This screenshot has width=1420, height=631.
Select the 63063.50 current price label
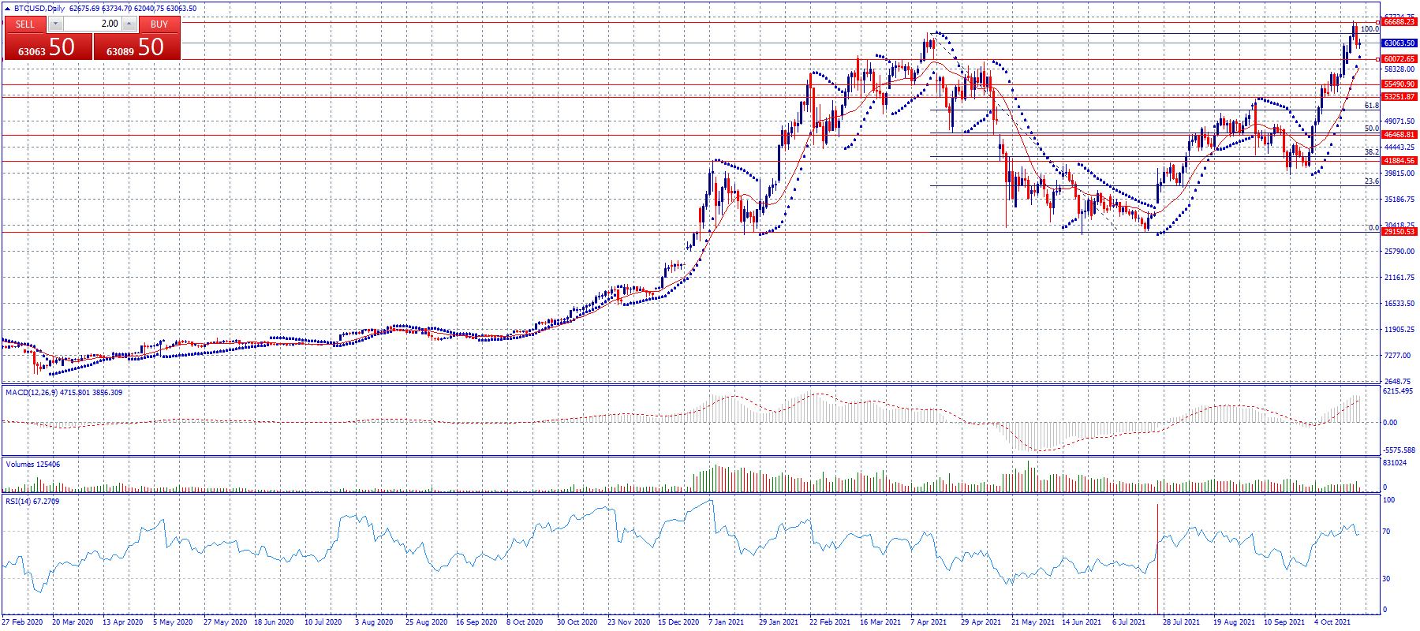coord(1399,43)
